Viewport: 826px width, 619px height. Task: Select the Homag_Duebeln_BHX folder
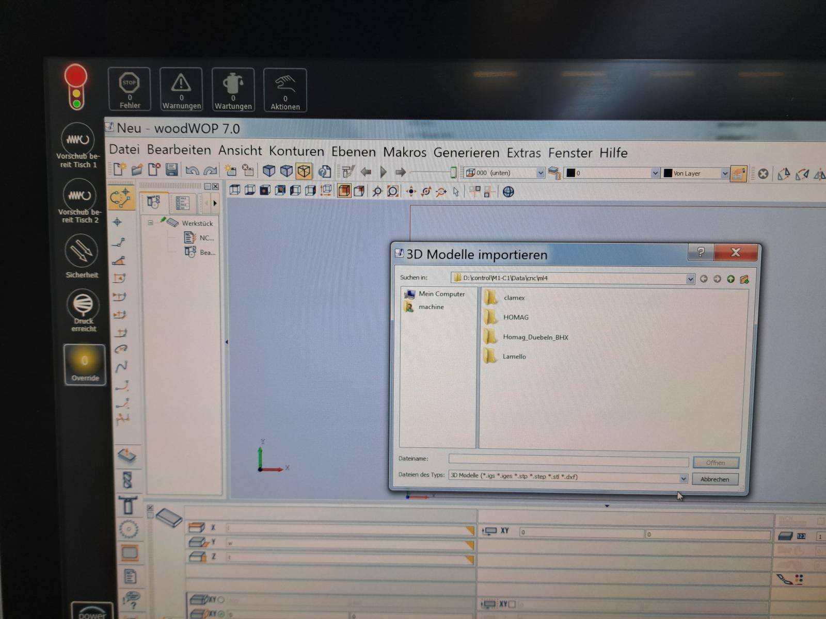pyautogui.click(x=526, y=337)
